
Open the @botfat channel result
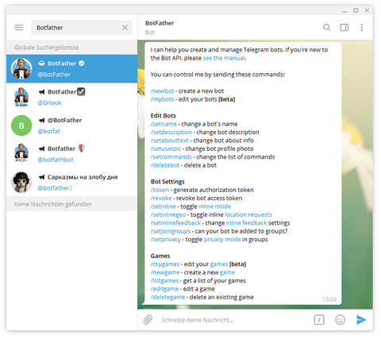tap(72, 125)
